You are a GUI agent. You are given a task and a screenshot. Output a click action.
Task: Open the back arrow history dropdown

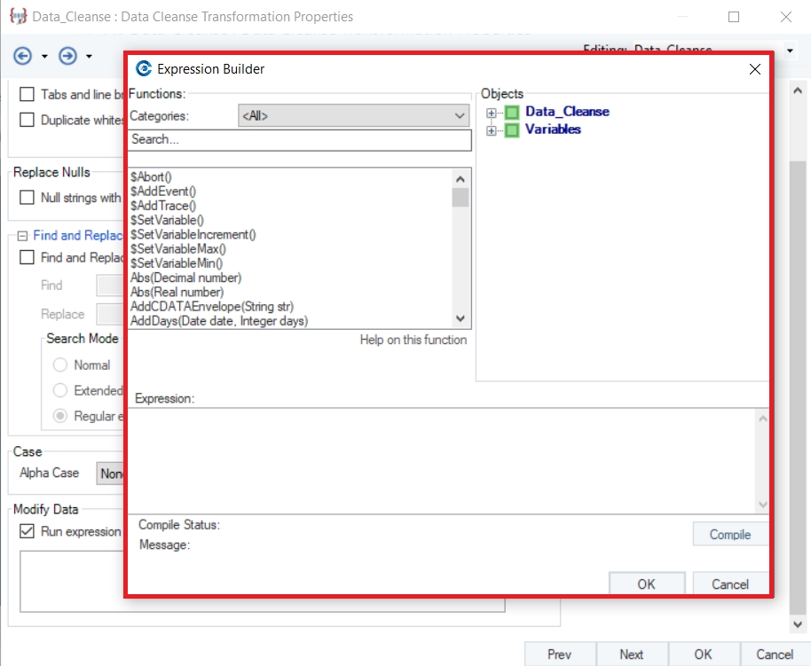tap(44, 57)
